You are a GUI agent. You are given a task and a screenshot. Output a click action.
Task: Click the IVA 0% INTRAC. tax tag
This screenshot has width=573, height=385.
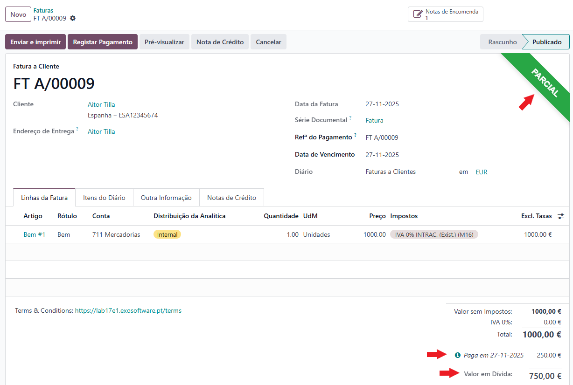(x=434, y=234)
